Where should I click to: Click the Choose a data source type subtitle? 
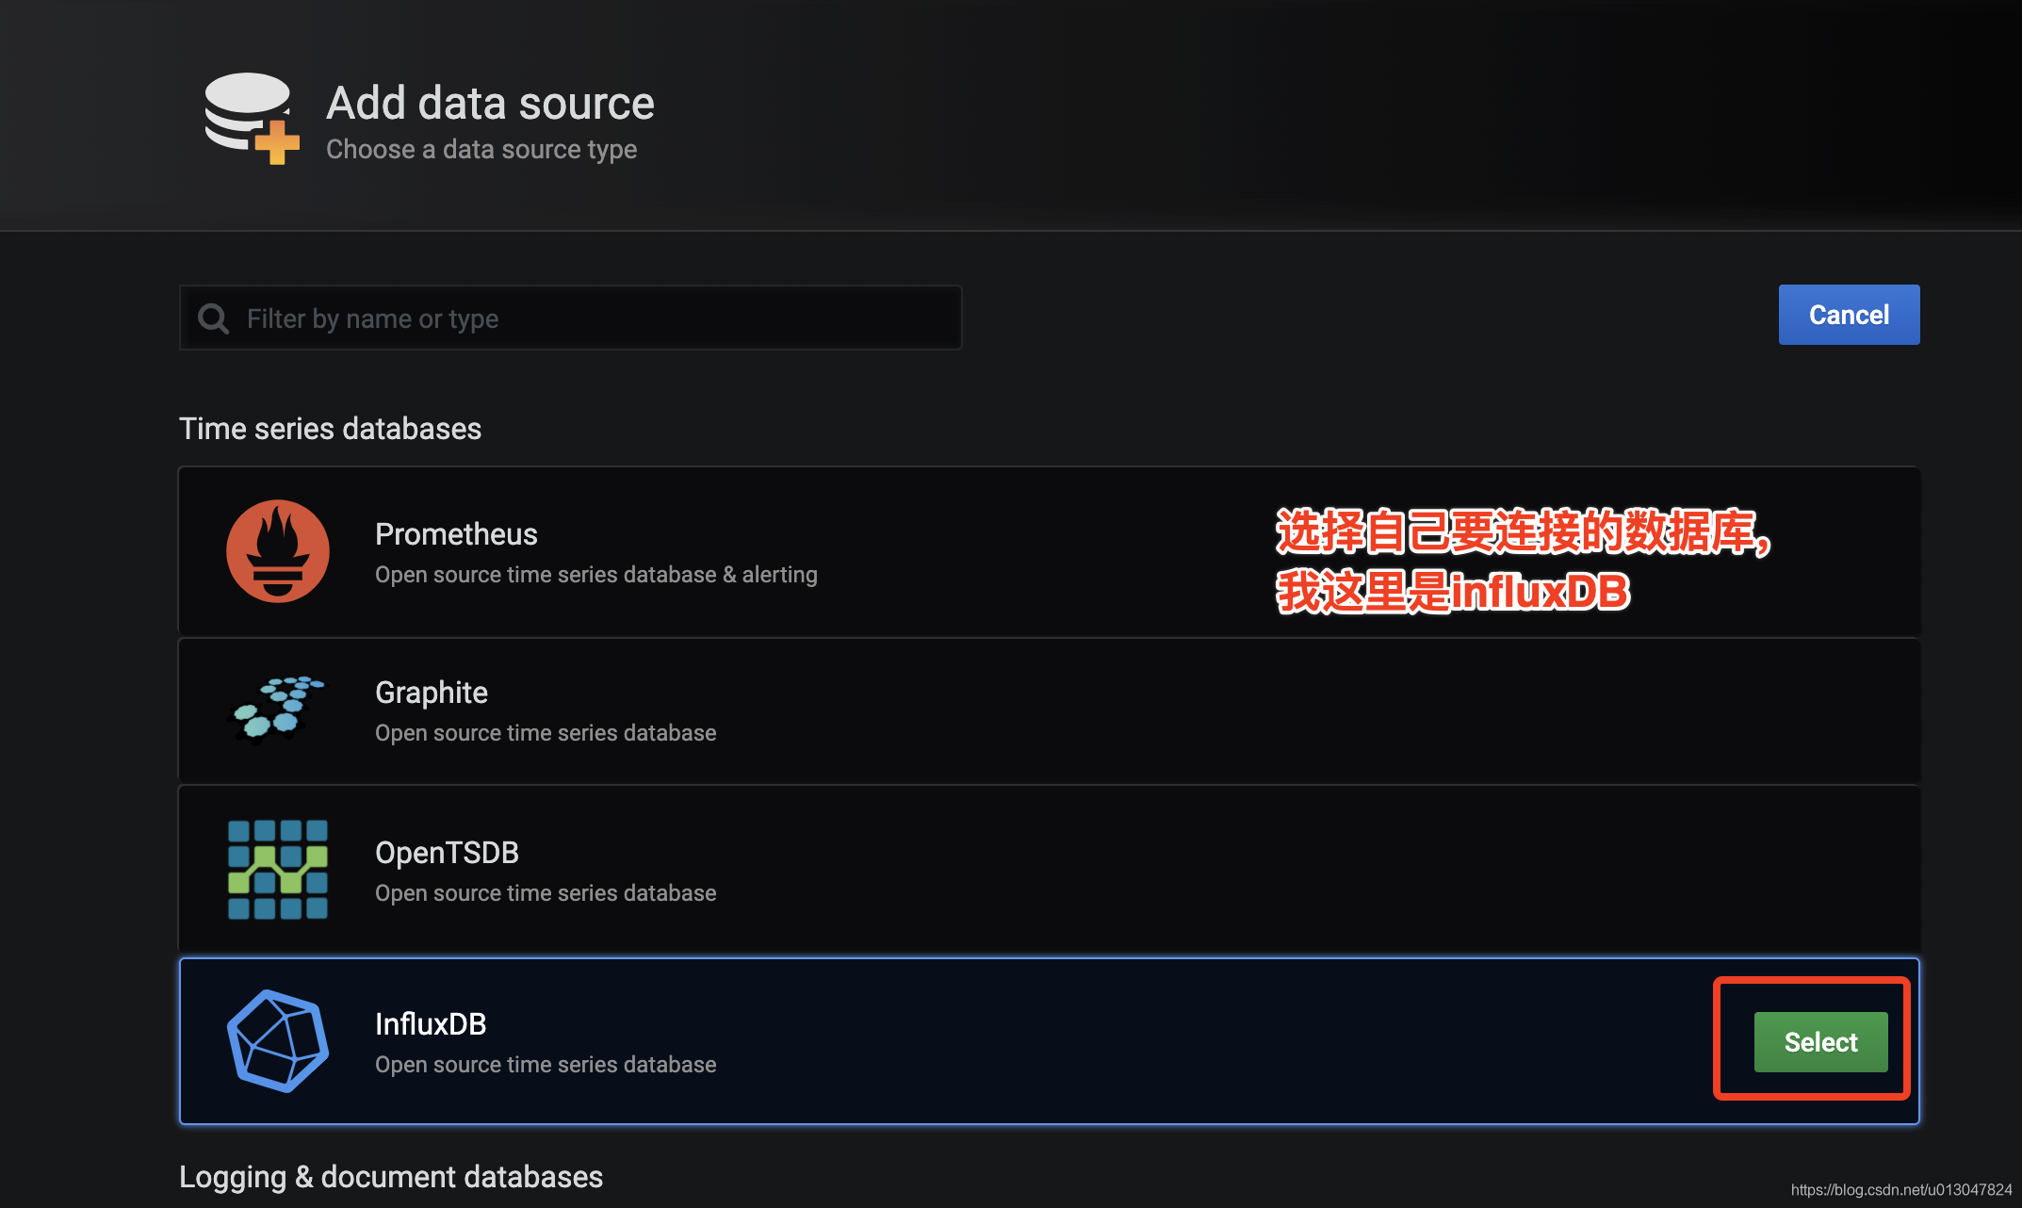(481, 150)
